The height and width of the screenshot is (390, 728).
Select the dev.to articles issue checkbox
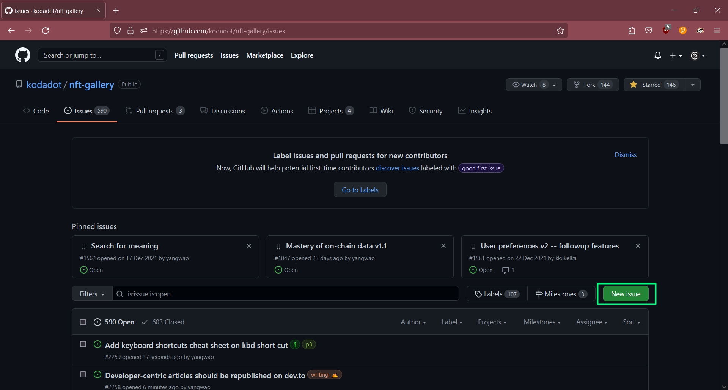tap(83, 374)
